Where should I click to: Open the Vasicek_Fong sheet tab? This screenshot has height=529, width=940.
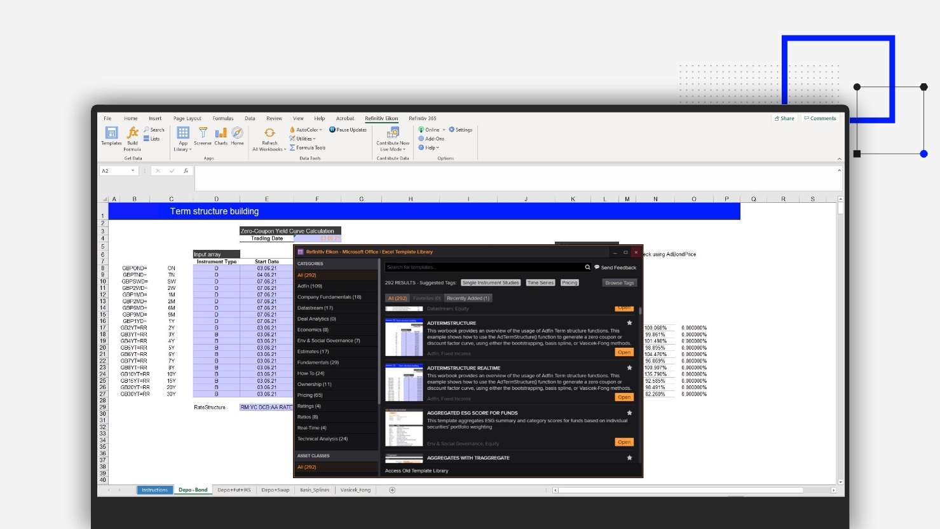coord(355,490)
